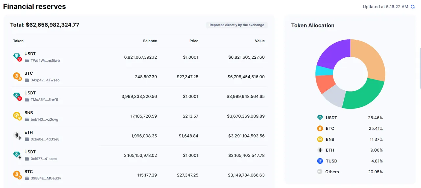This screenshot has height=188, width=421.
Task: Click the Others icon in the allocation legend
Action: (320, 172)
